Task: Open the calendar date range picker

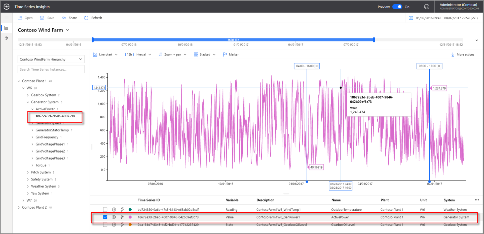Action: point(411,18)
